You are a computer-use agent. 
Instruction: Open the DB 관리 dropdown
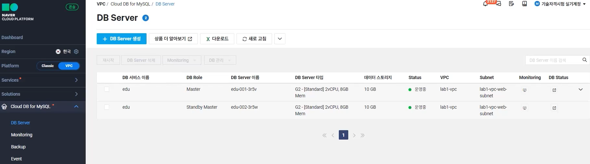pyautogui.click(x=220, y=60)
